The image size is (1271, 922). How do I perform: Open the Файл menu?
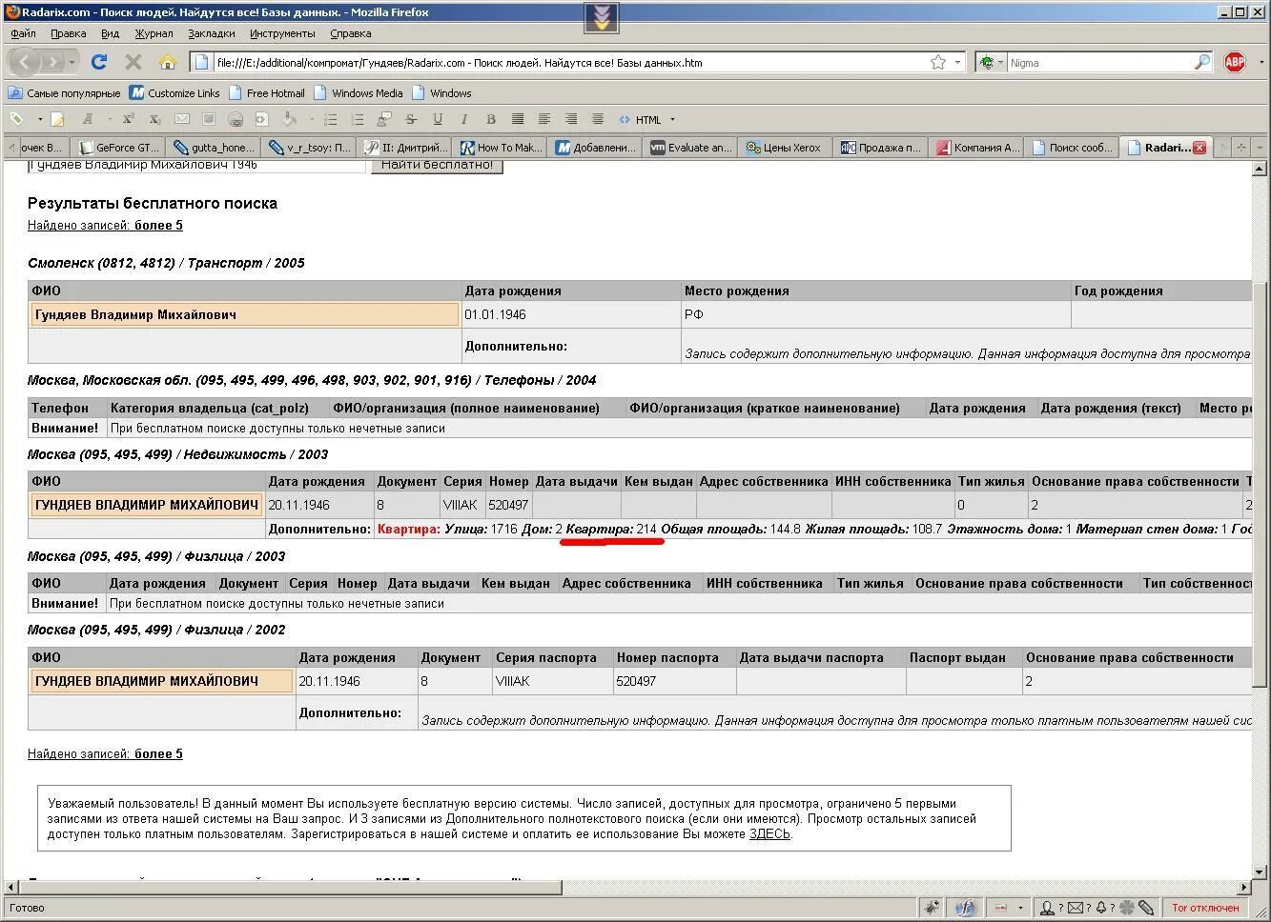[24, 33]
